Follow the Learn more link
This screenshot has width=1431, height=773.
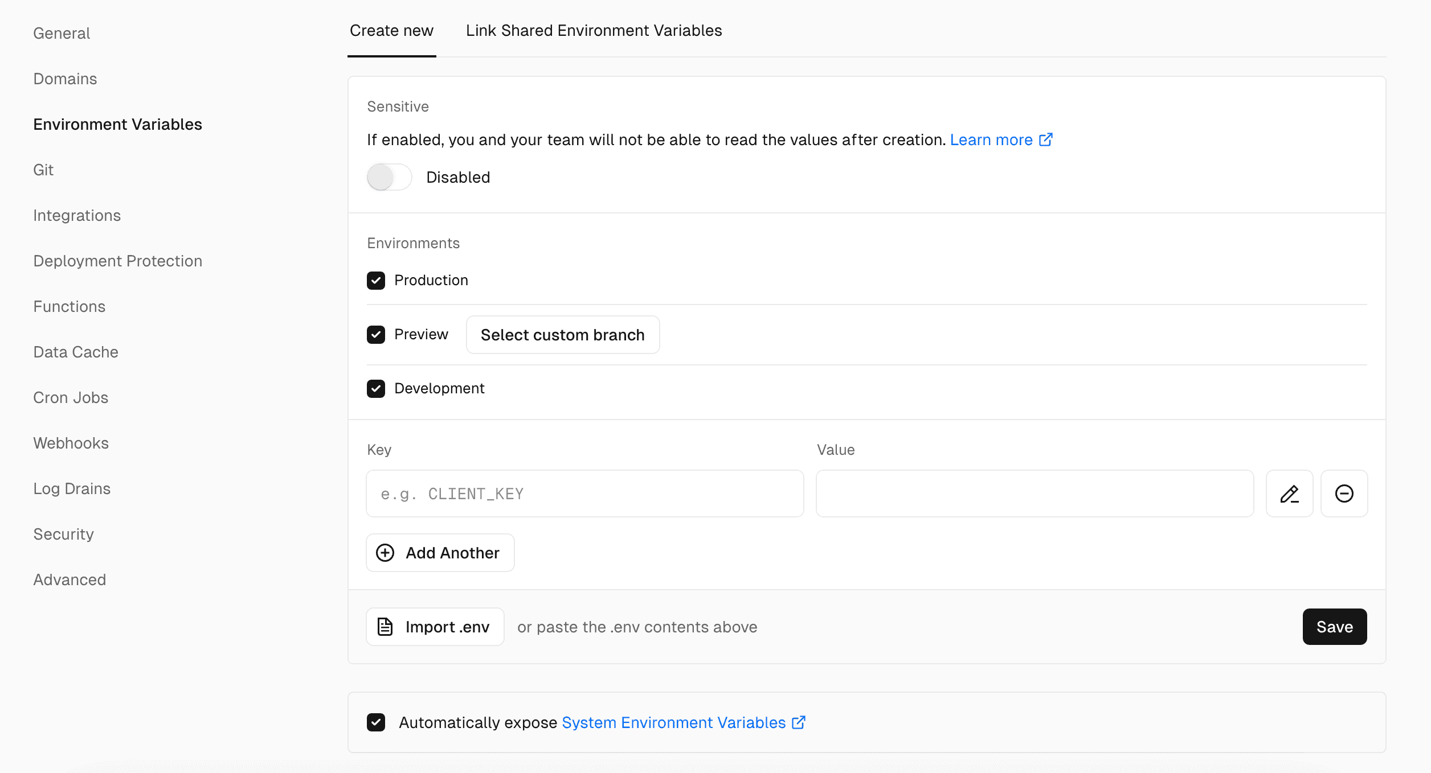coord(991,140)
